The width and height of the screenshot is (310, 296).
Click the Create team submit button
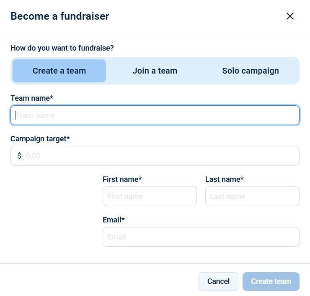271,281
